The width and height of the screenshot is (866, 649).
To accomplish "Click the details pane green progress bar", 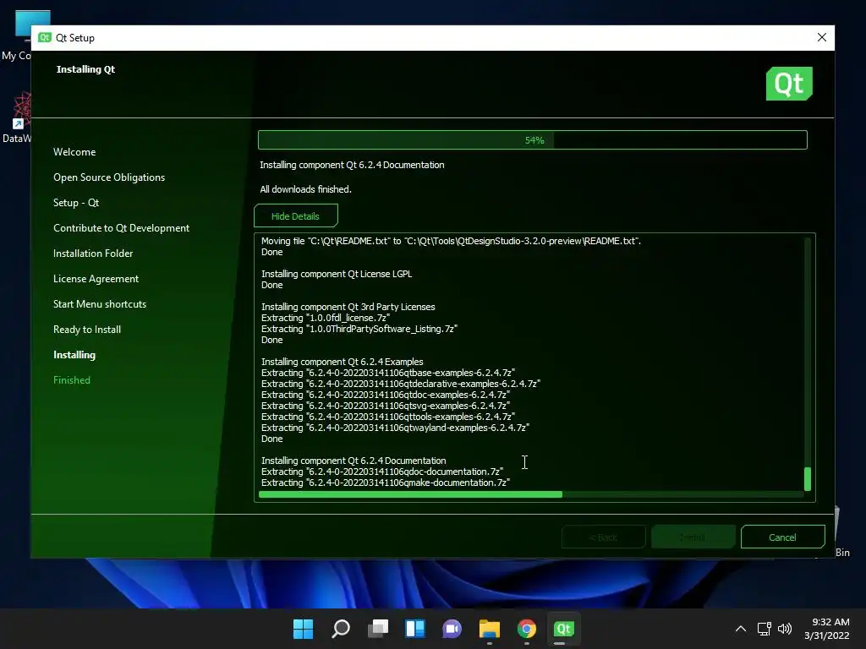I will [x=410, y=494].
